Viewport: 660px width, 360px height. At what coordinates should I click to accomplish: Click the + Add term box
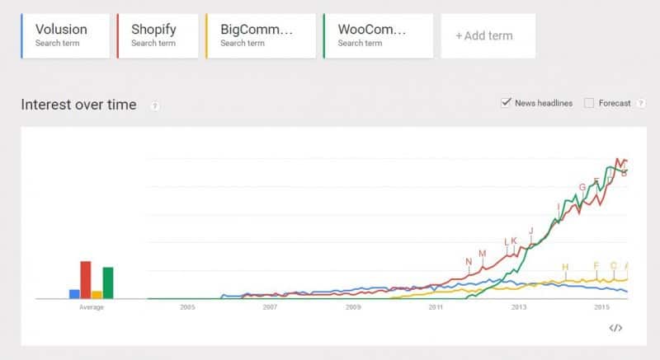pyautogui.click(x=488, y=35)
